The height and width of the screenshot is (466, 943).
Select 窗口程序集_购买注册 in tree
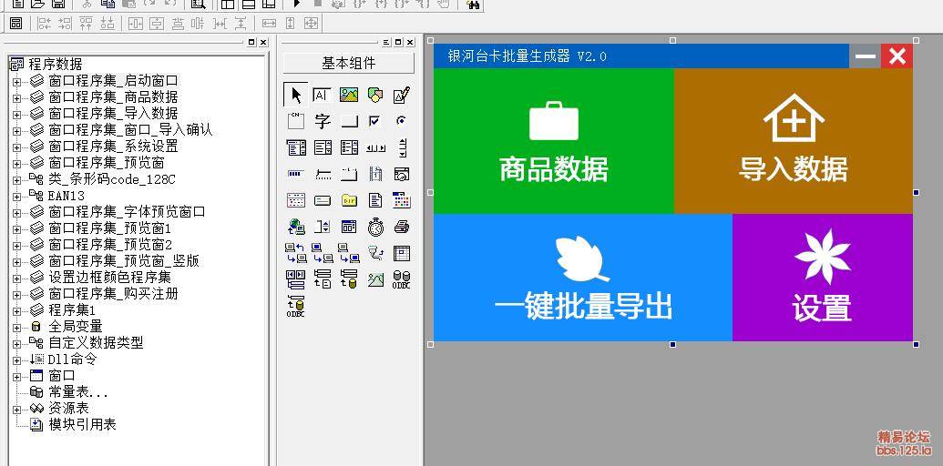(114, 294)
